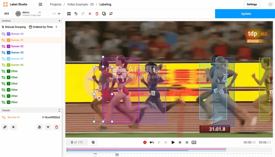Go to Projects in breadcrumb

pyautogui.click(x=56, y=4)
